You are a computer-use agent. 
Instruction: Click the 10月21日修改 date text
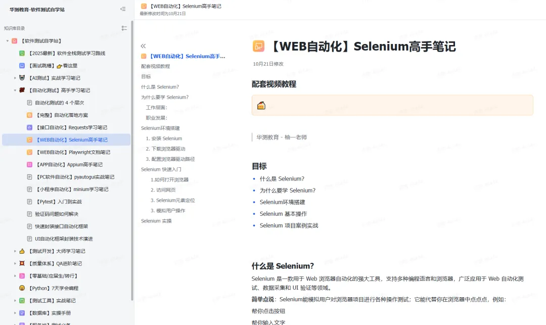point(268,64)
